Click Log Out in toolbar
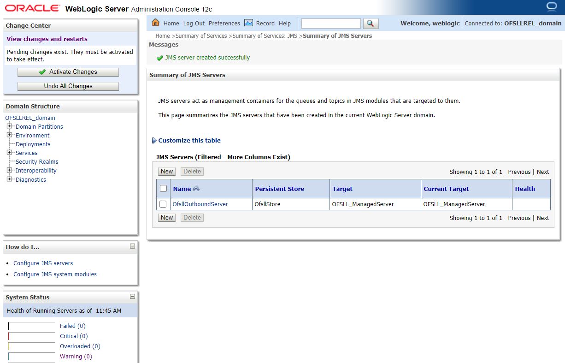Image resolution: width=565 pixels, height=363 pixels. pyautogui.click(x=194, y=23)
